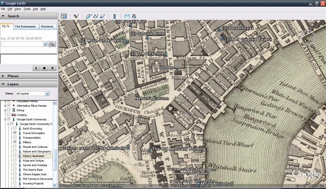The image size is (326, 189).
Task: Click the Nell Gwynne Tavern placemark icon
Action: (222, 38)
